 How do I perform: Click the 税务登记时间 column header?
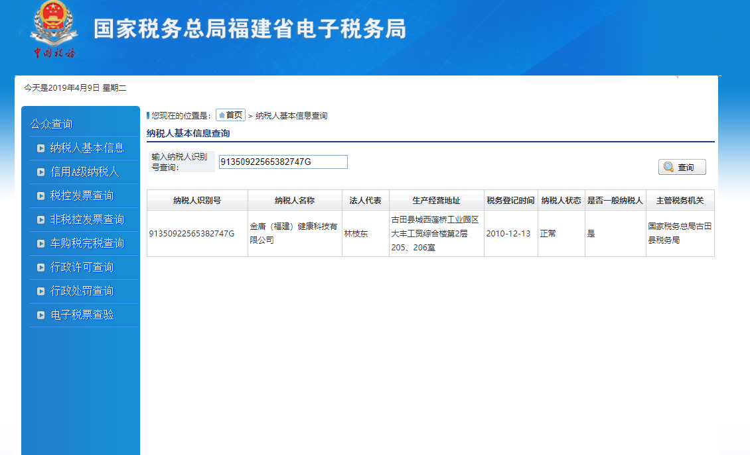(510, 201)
